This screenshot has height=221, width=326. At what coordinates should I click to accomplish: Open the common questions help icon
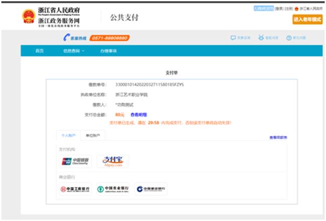pos(289,38)
